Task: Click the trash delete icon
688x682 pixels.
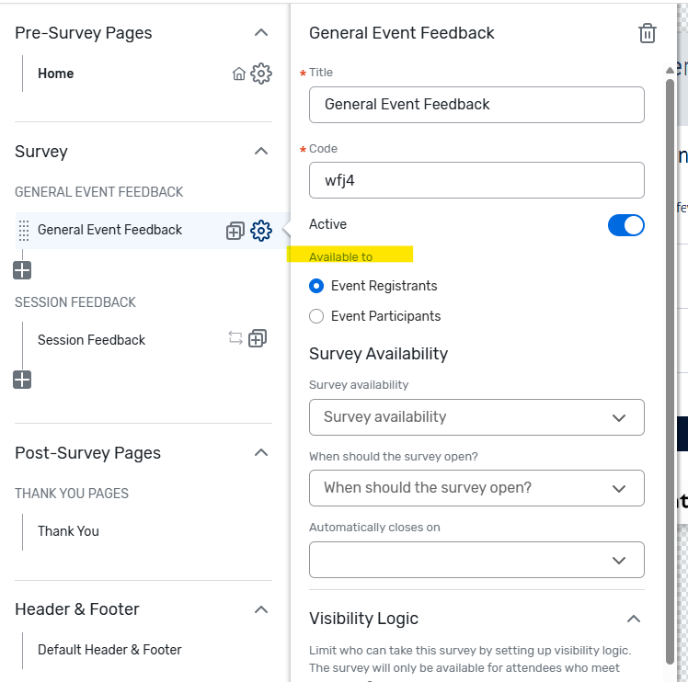Action: (x=648, y=33)
